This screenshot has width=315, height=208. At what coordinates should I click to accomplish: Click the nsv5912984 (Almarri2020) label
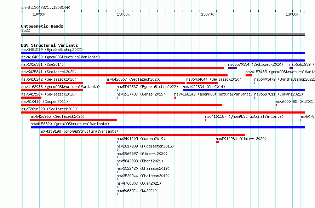point(241,139)
